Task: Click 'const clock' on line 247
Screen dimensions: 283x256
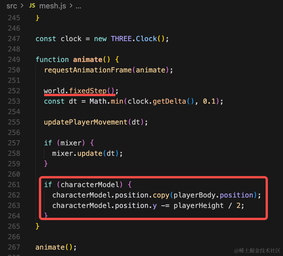Action: coord(59,39)
